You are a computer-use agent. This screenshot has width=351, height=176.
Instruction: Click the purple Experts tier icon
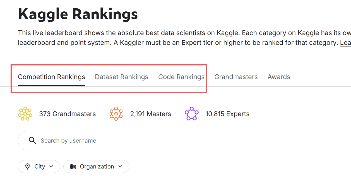tap(191, 114)
